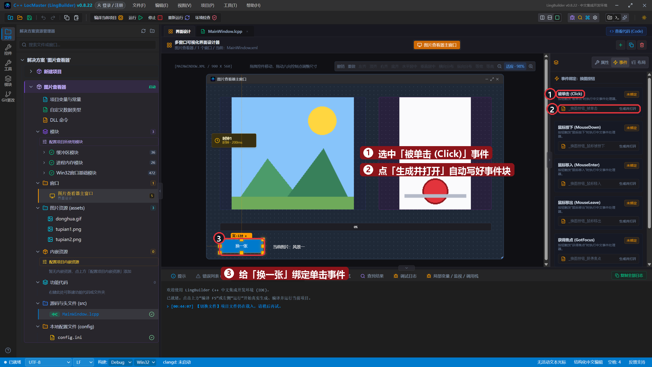The image size is (652, 367).
Task: Switch to the vertical split layout icon
Action: [542, 18]
